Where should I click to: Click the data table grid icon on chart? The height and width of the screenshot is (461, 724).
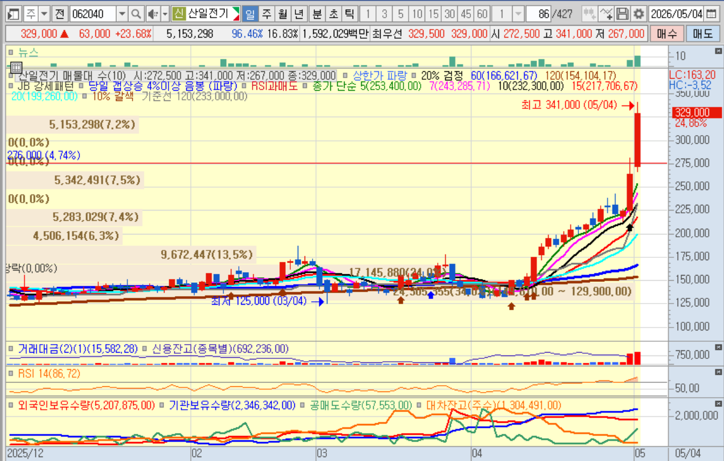pos(16,67)
